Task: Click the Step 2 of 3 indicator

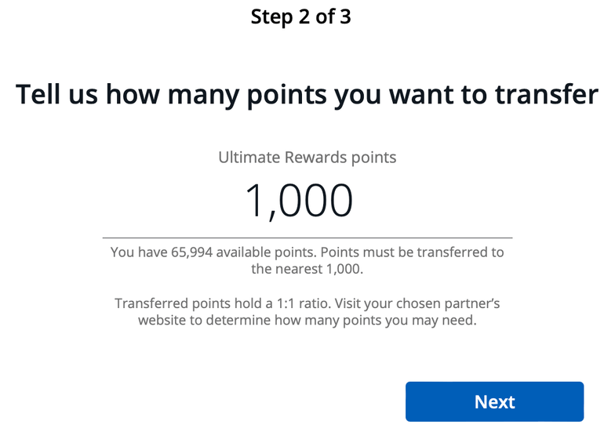Action: point(301,16)
